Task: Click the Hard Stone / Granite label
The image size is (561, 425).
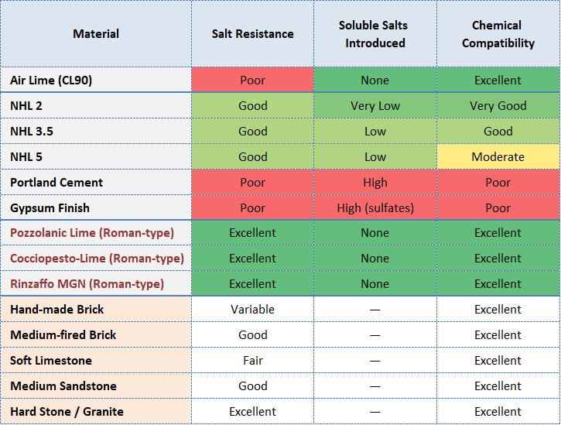Action: tap(67, 412)
